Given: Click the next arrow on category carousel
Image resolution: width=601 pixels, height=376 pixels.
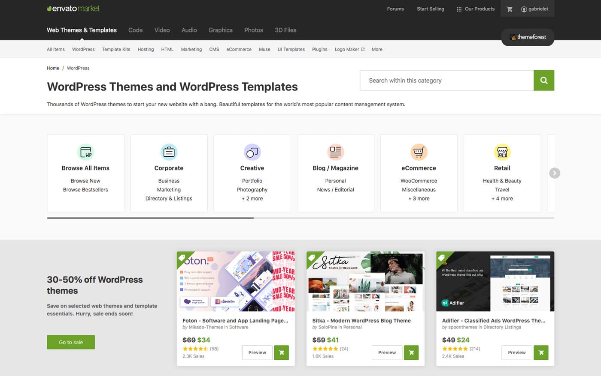Looking at the screenshot, I should point(555,173).
